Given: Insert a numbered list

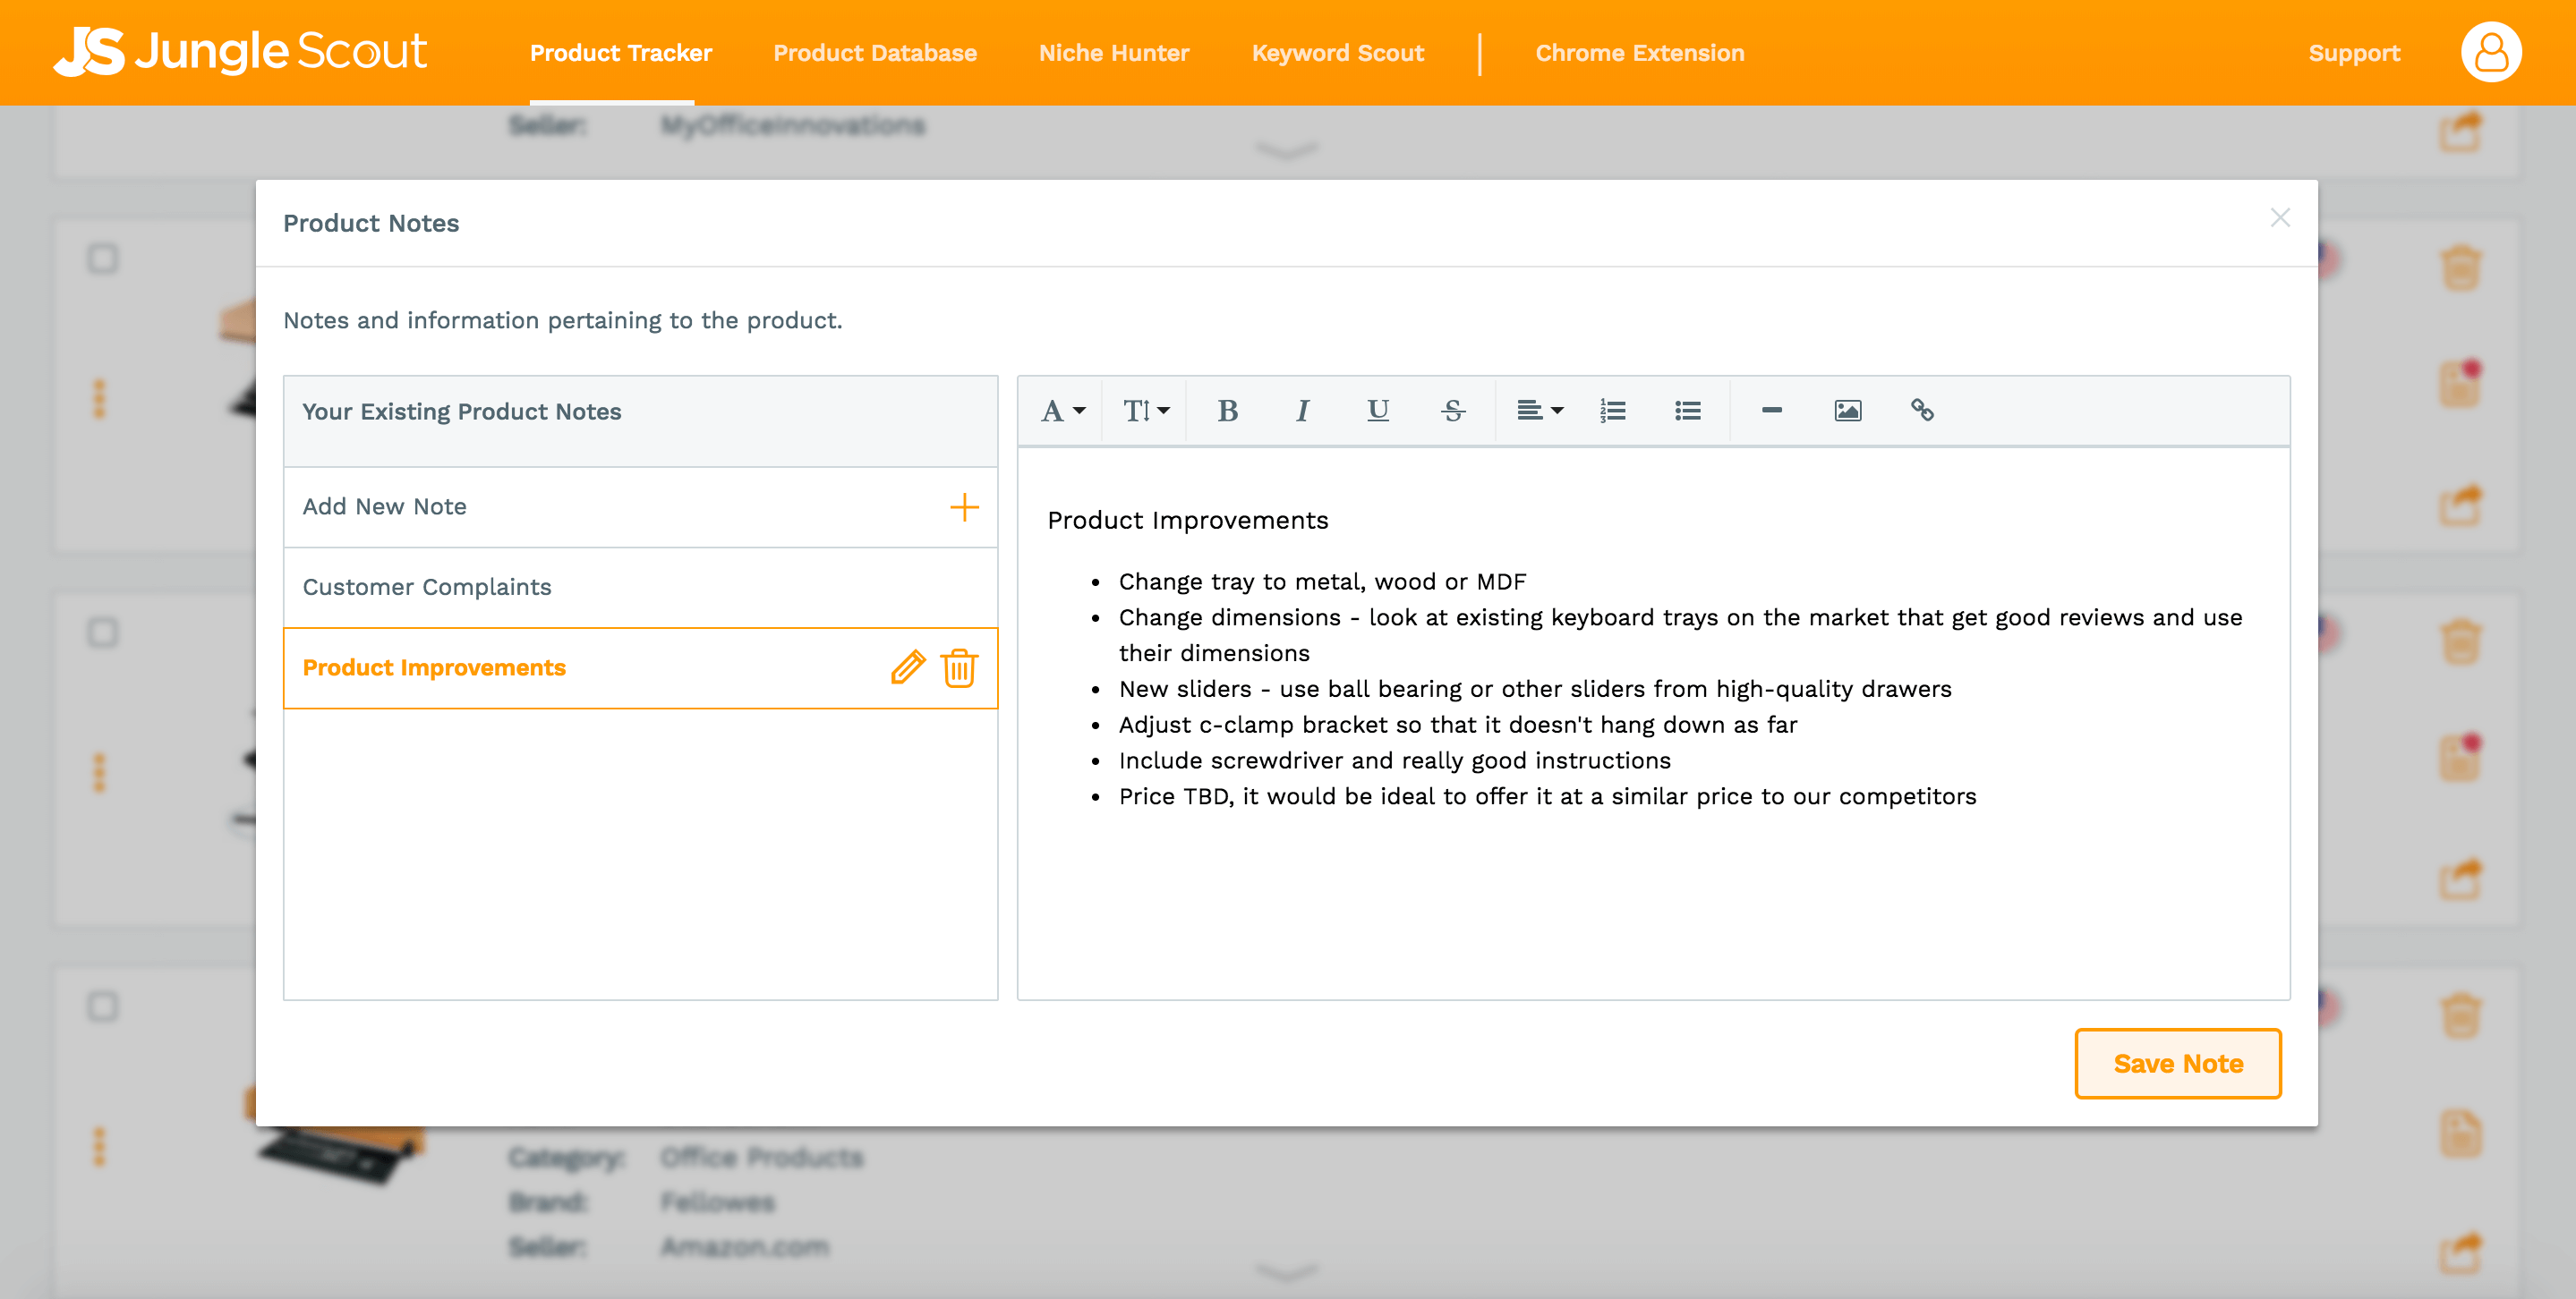Looking at the screenshot, I should 1612,411.
